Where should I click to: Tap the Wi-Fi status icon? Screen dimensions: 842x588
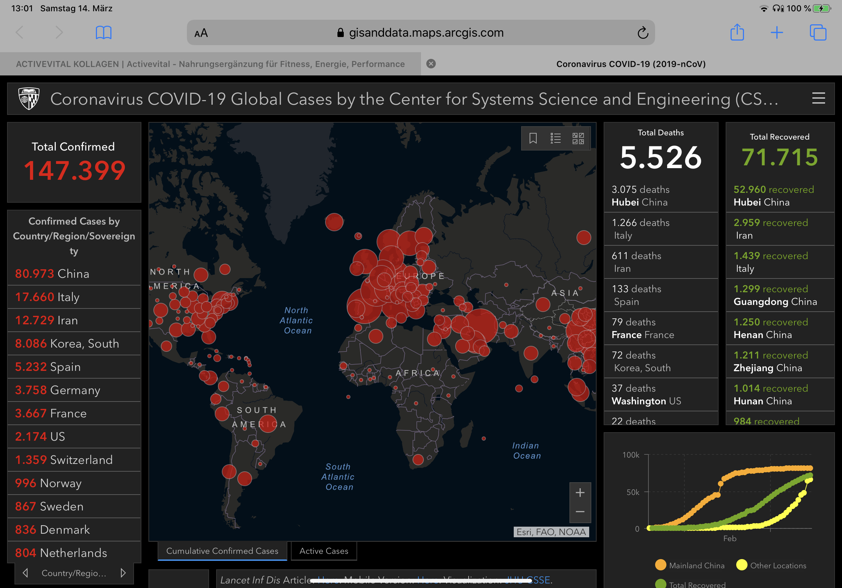pos(764,8)
